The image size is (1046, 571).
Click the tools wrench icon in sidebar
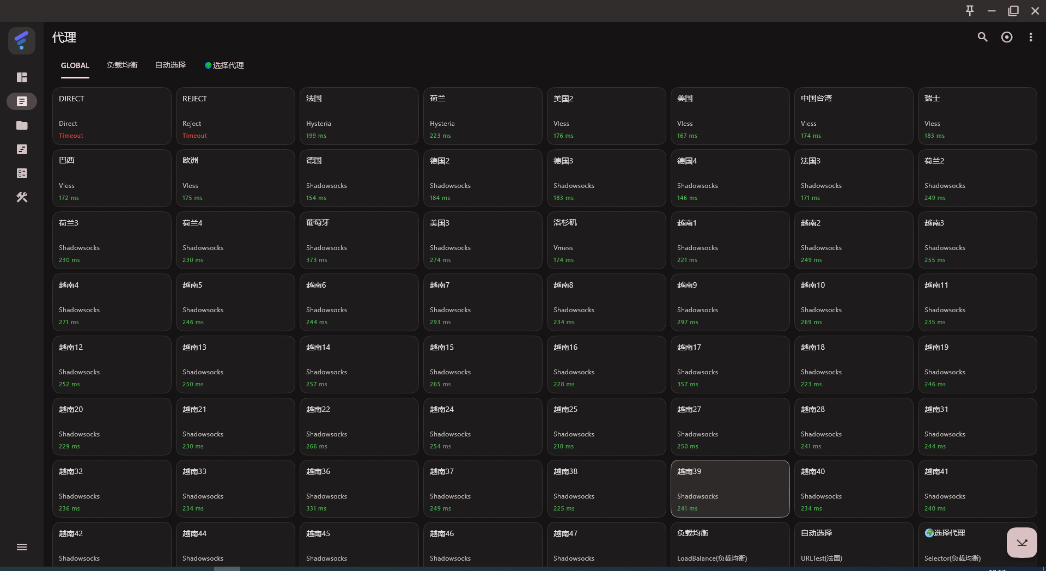(22, 197)
